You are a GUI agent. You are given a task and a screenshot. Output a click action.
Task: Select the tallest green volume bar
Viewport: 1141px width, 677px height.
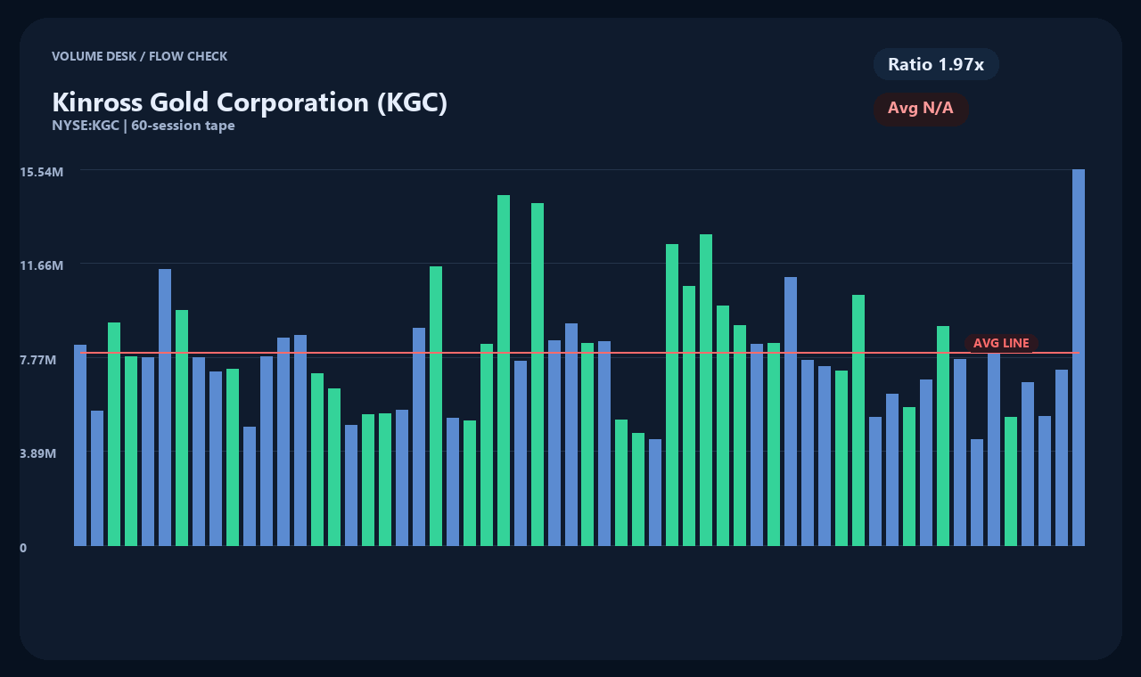pyautogui.click(x=504, y=371)
